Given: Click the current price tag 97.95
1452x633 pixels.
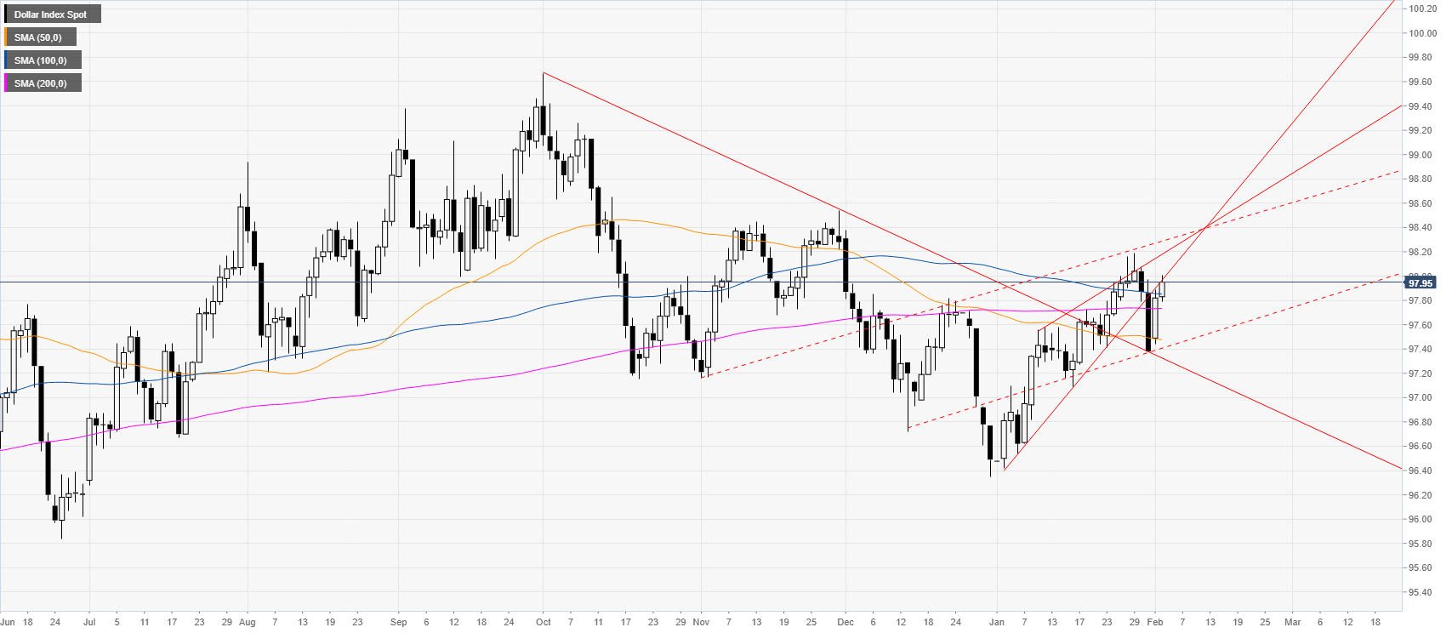Looking at the screenshot, I should click(x=1421, y=282).
